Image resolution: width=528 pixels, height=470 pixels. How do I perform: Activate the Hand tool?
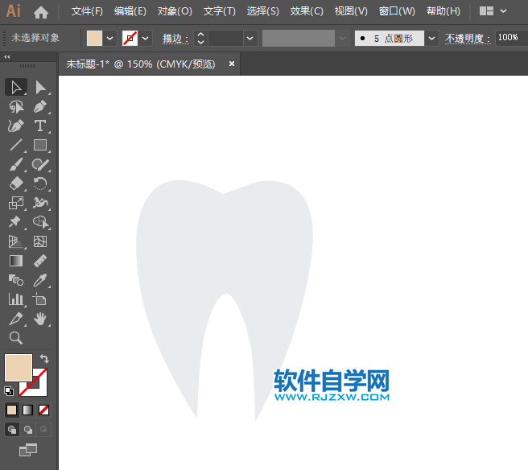point(40,319)
